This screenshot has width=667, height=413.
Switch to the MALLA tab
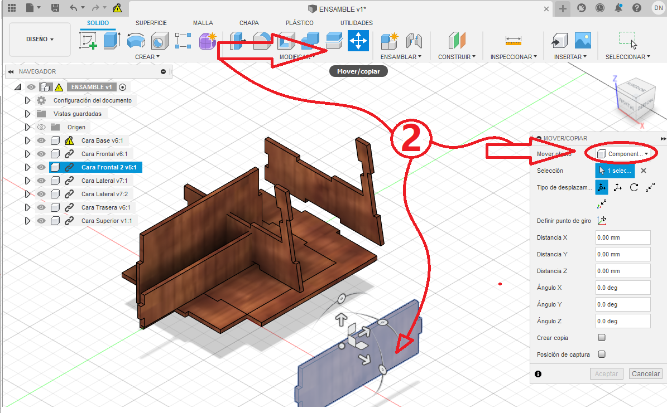[203, 23]
